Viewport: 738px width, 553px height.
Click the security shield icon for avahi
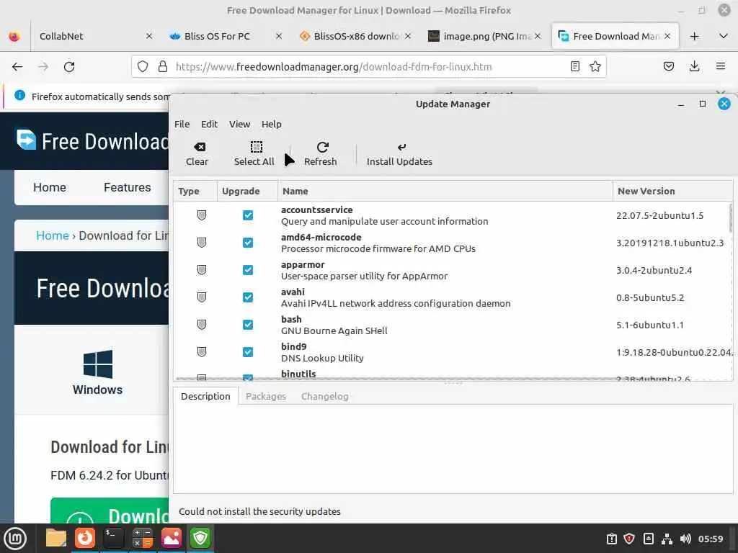[x=202, y=297]
